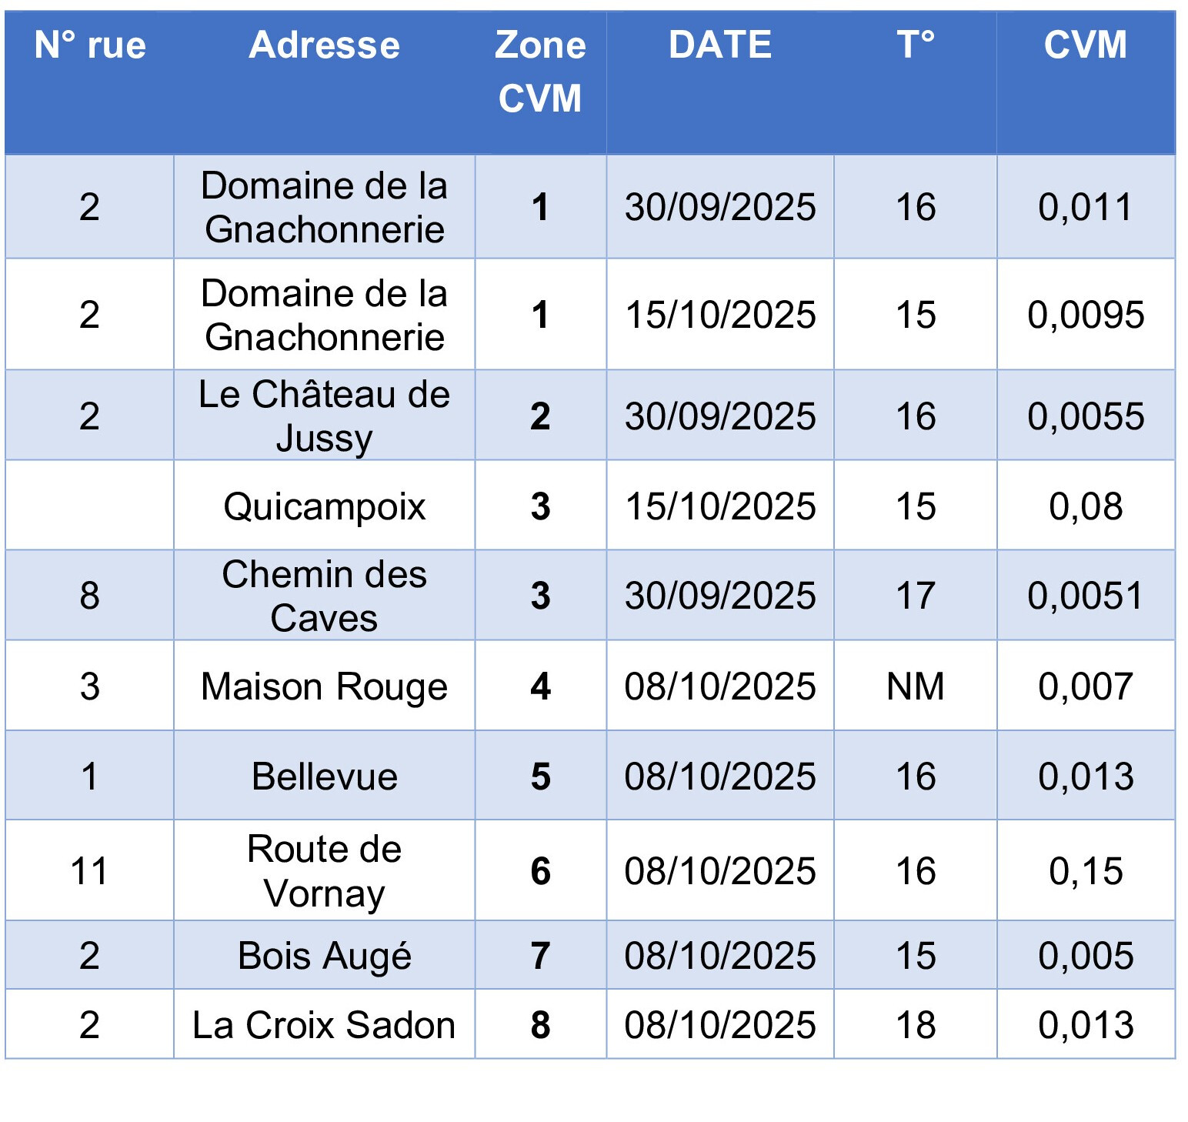Click the 'NM' temperature cell
This screenshot has width=1188, height=1122.
point(916,686)
